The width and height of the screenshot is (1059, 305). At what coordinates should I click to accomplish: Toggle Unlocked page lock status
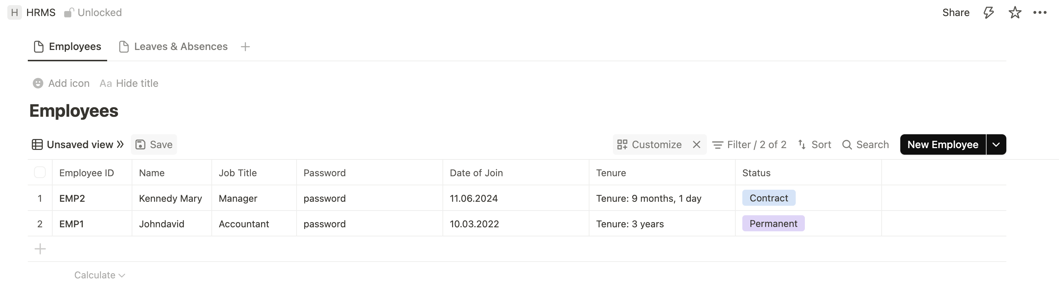click(93, 13)
